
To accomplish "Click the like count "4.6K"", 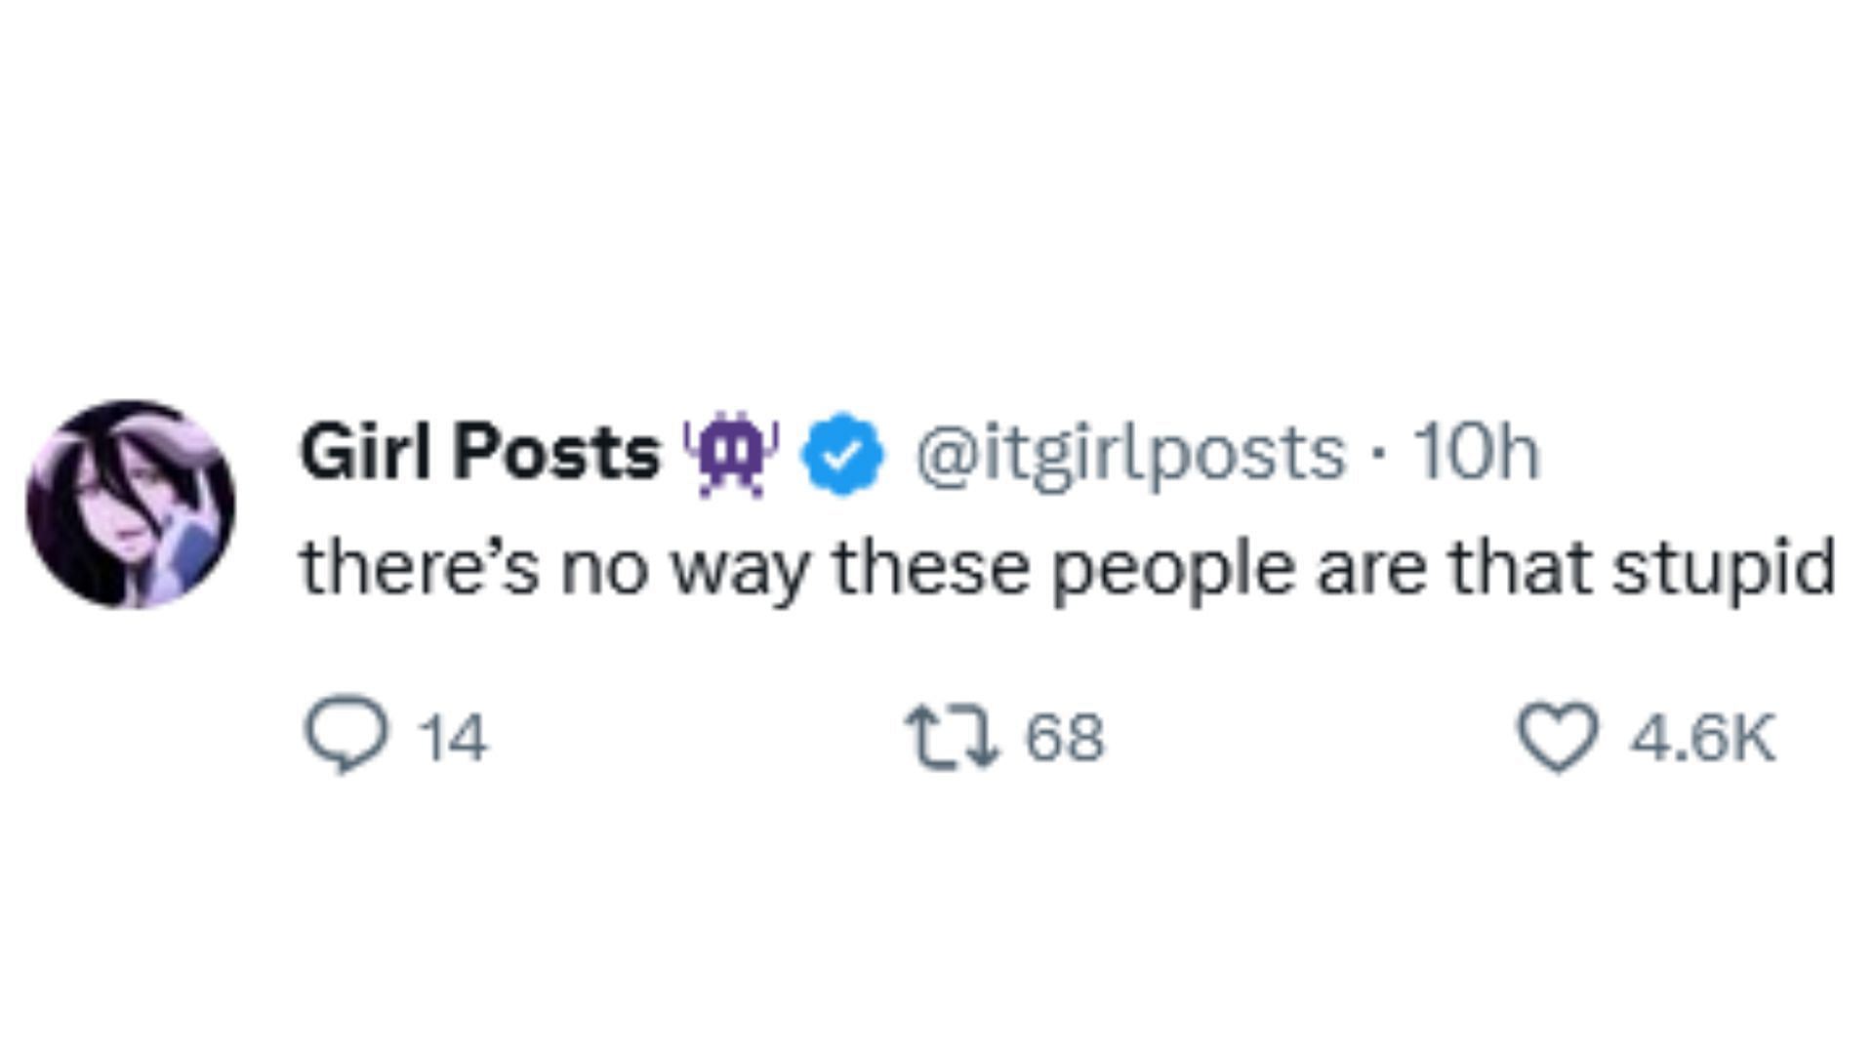I will point(1701,738).
